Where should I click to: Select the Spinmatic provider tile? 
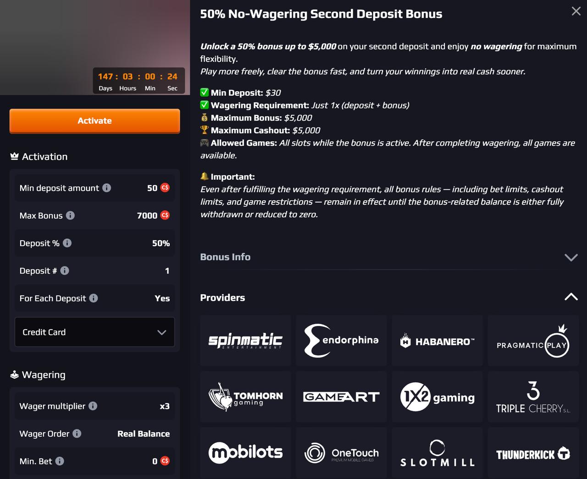[245, 340]
